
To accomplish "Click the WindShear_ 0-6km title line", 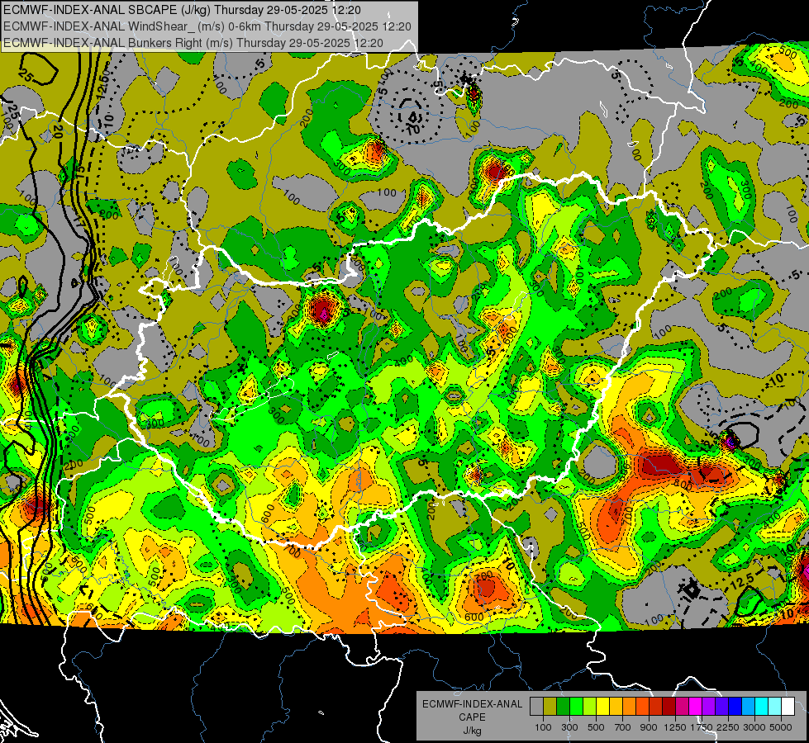I will pos(207,26).
